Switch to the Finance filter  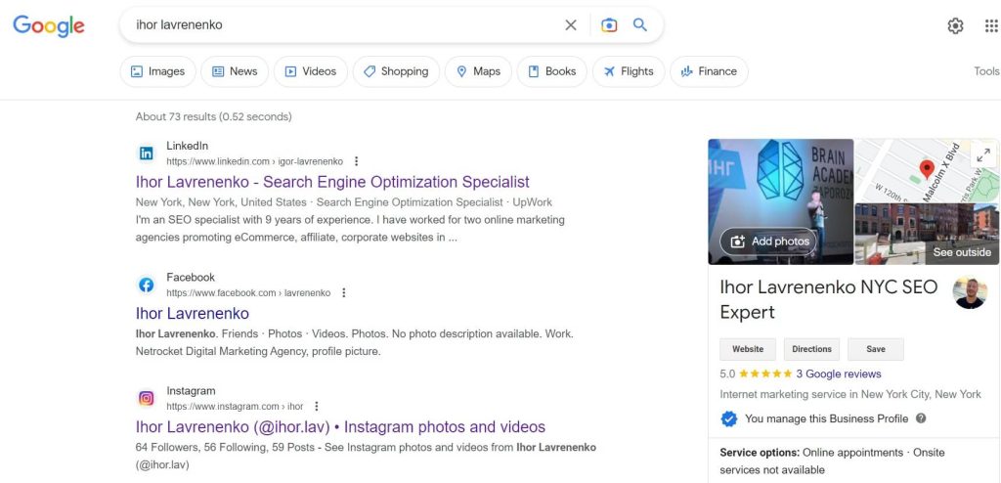tap(709, 71)
